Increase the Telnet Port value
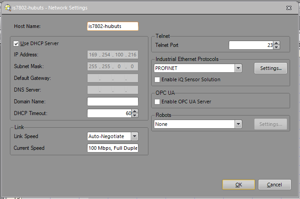 (x=277, y=43)
